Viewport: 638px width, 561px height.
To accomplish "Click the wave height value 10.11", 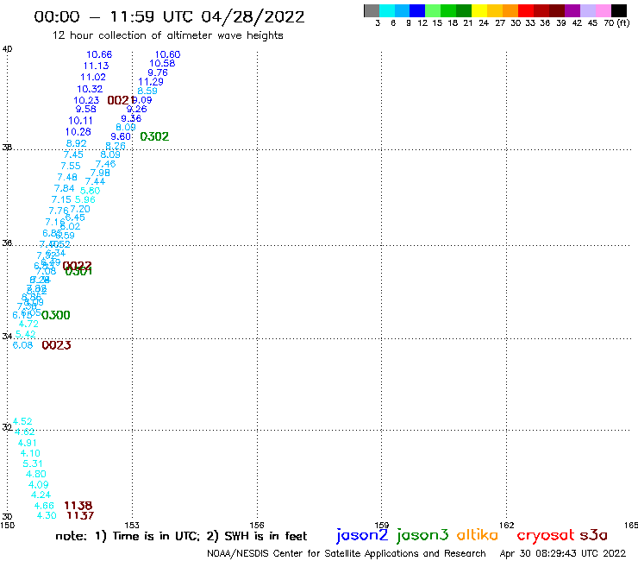I will click(x=80, y=121).
